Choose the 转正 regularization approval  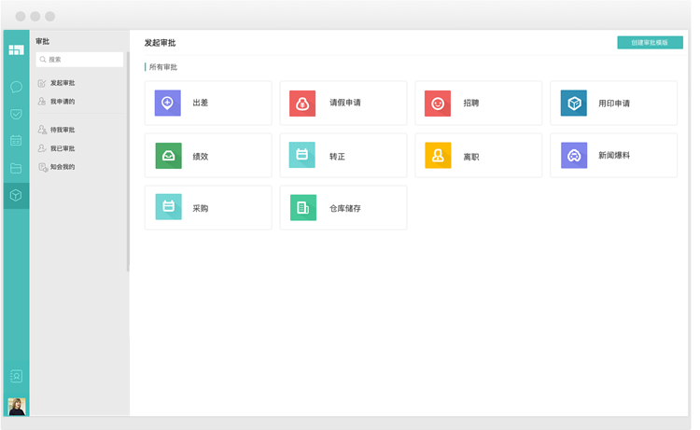point(343,156)
